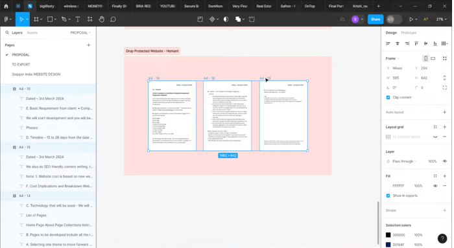
Task: Click the Boolean union icon
Action: (238, 19)
